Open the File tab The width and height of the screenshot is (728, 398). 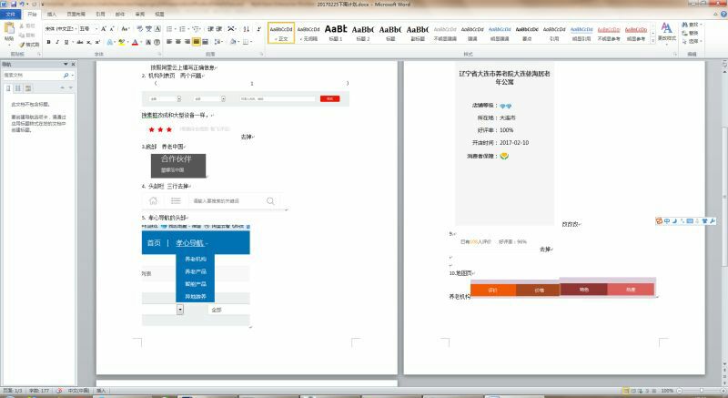11,15
